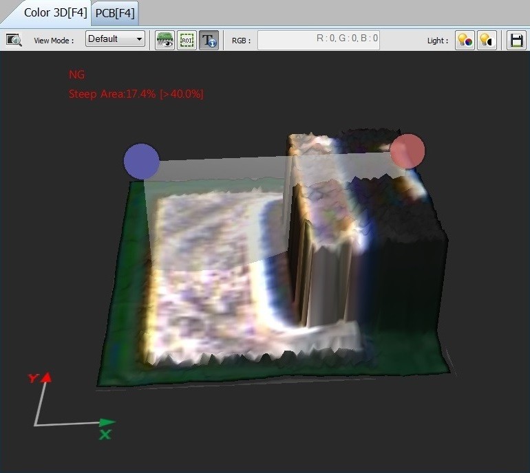Open the View Mode dropdown
The height and width of the screenshot is (473, 530).
pyautogui.click(x=115, y=38)
